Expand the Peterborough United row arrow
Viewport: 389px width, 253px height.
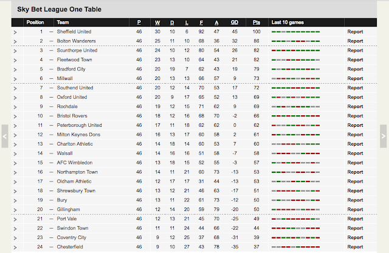[15, 126]
